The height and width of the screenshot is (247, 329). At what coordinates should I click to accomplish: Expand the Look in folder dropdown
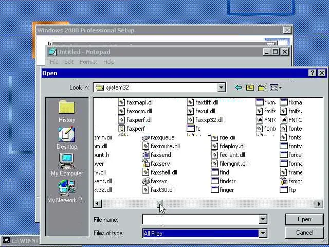click(221, 87)
